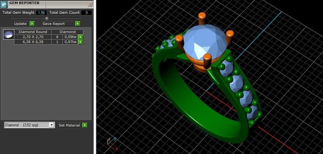Click the Set Material green arrow icon

(85, 125)
